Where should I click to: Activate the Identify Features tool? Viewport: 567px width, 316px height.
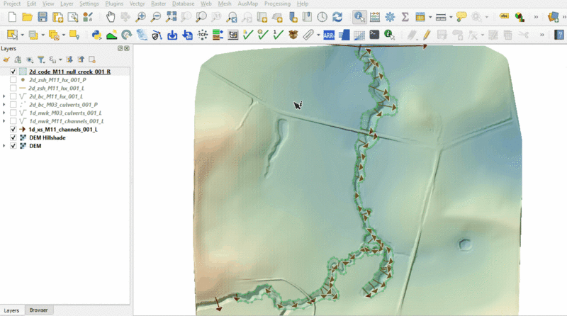click(x=359, y=16)
